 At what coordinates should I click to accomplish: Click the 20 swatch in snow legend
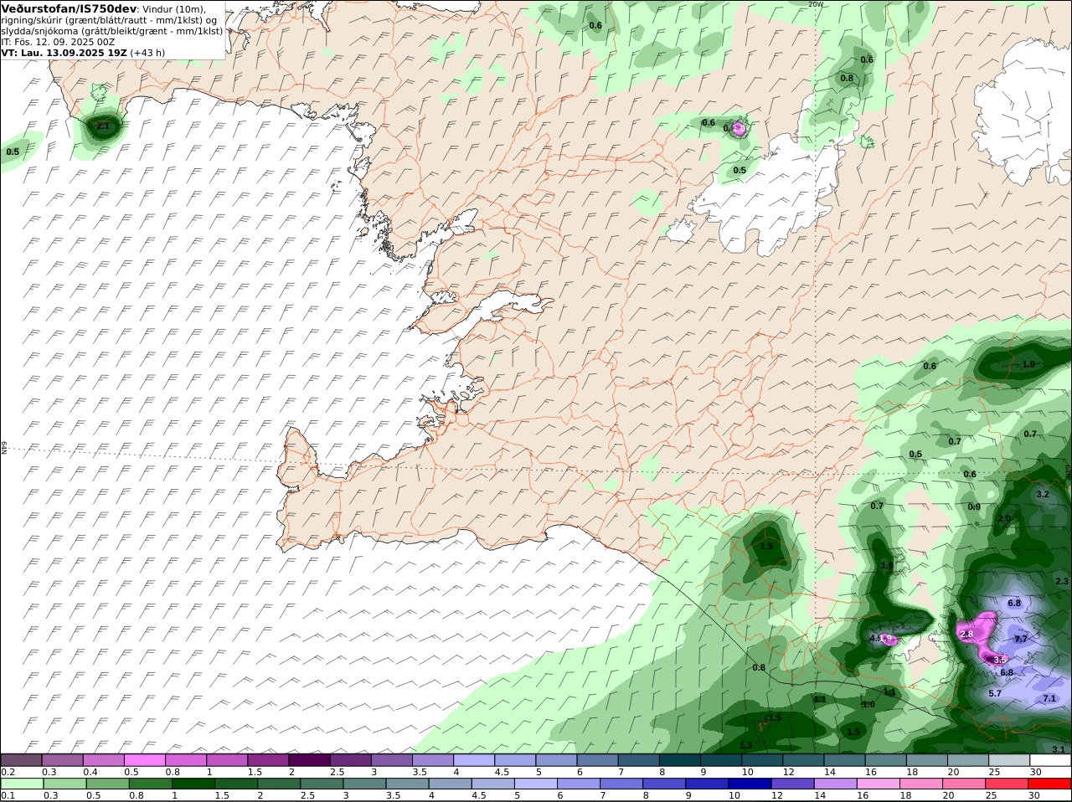tap(968, 760)
